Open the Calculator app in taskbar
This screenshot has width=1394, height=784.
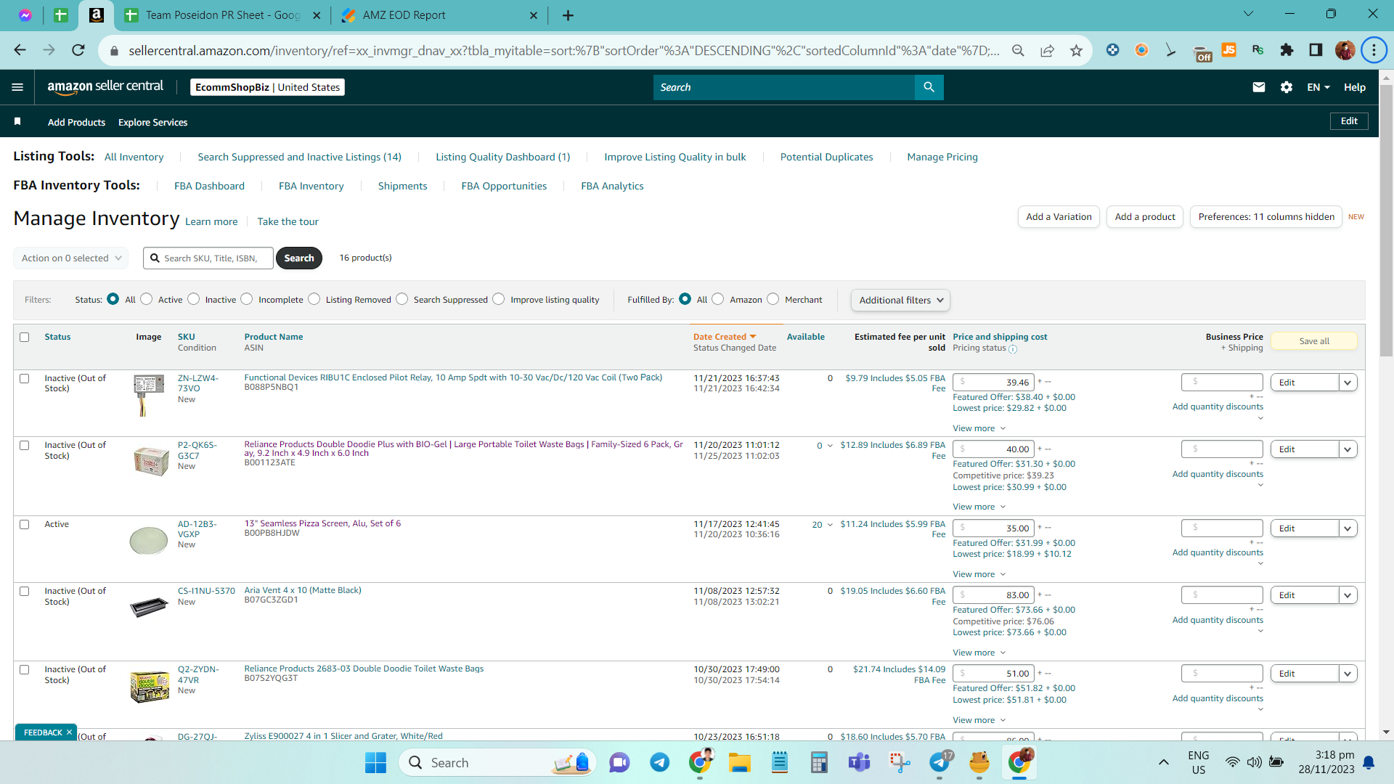(x=819, y=762)
